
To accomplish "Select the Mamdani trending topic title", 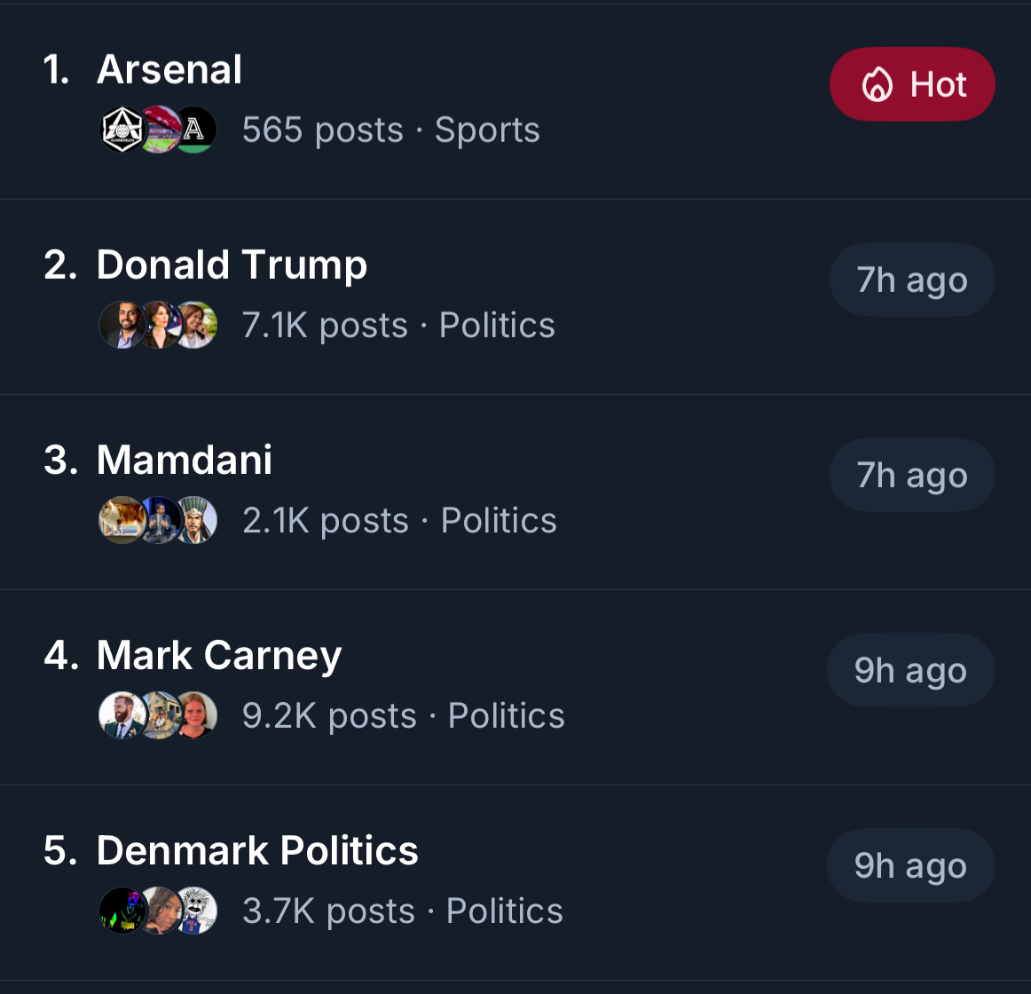I will pyautogui.click(x=185, y=460).
